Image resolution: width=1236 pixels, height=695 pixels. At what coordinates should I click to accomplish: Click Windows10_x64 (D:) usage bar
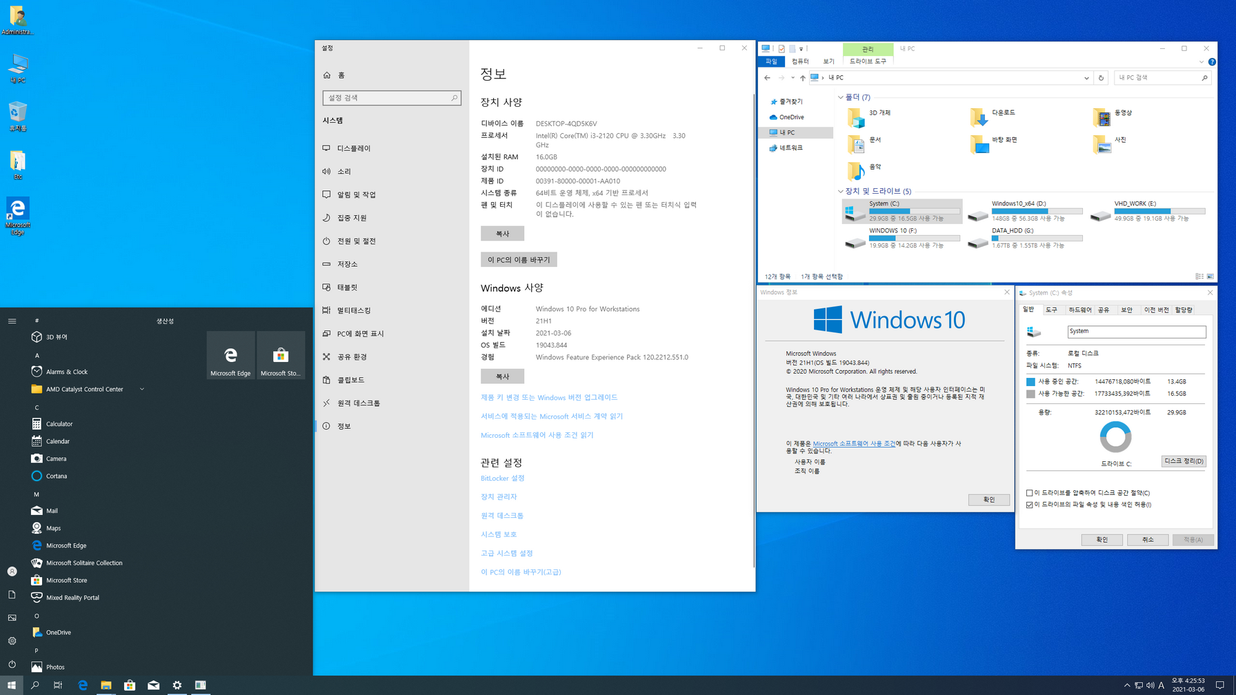[1037, 211]
